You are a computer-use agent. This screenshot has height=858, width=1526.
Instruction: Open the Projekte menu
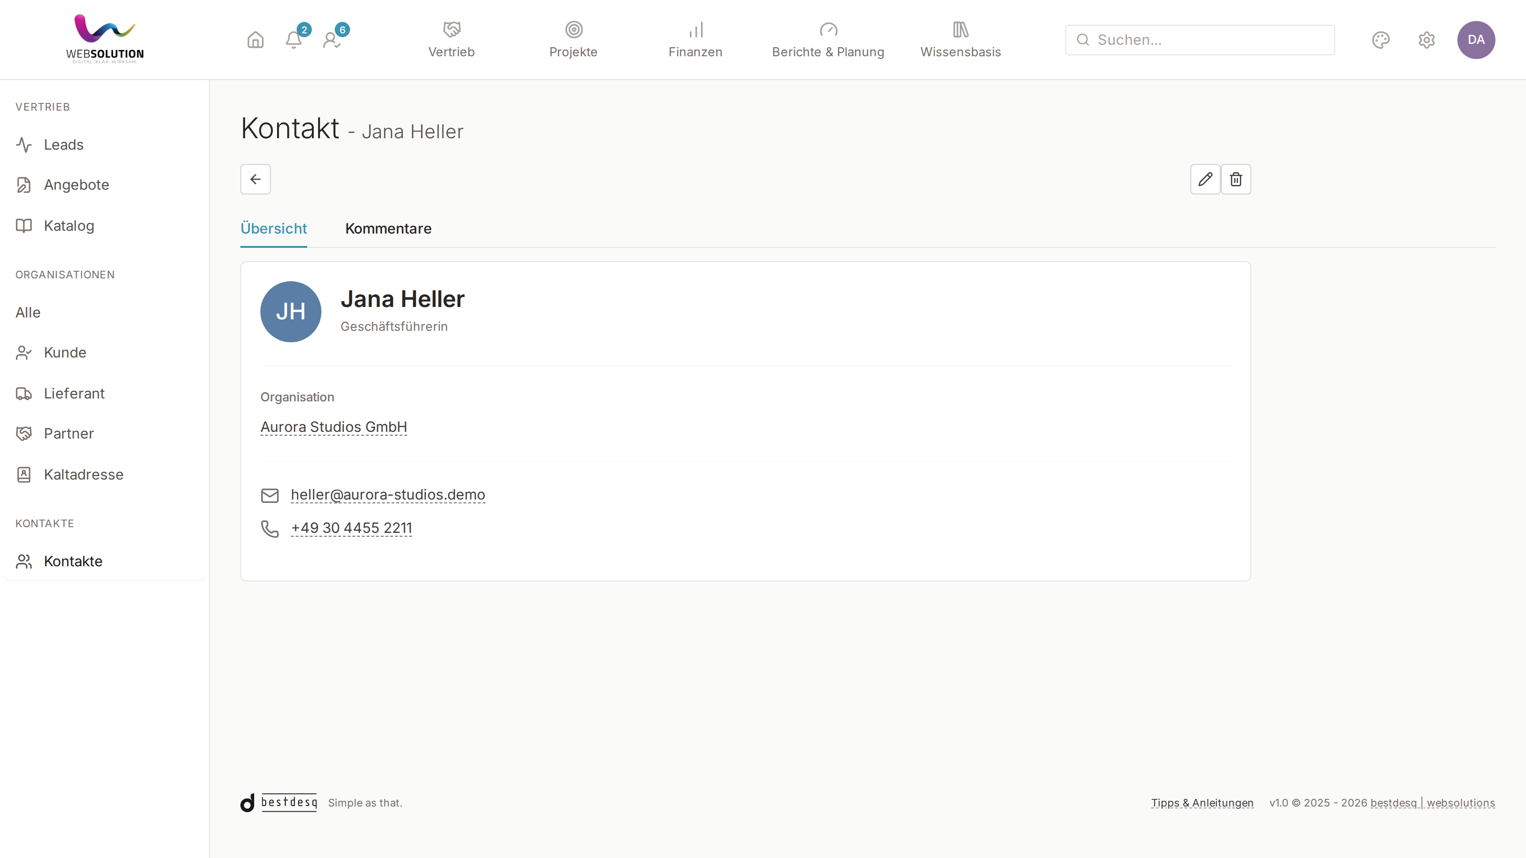[573, 40]
